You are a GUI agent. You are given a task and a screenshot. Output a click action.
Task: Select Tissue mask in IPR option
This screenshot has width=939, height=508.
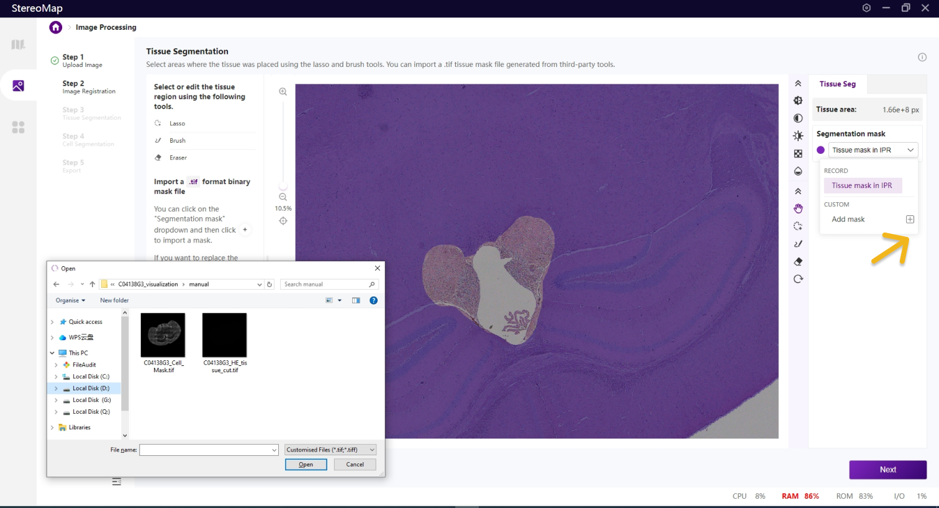point(862,185)
